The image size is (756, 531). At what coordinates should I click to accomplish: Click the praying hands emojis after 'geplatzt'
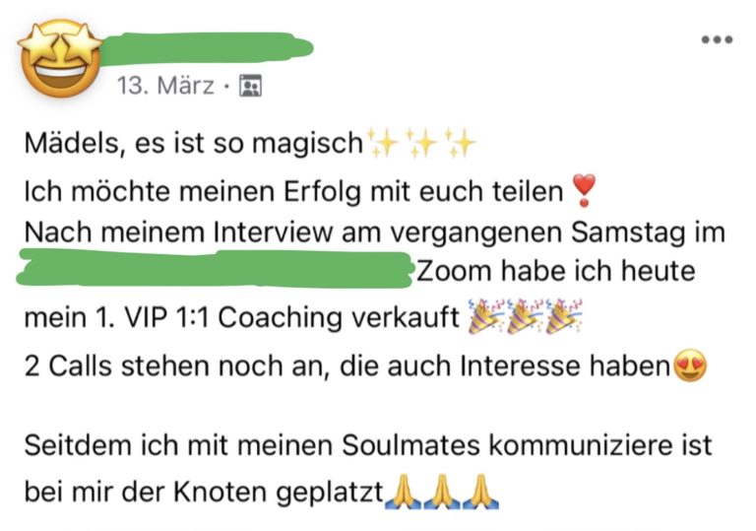[442, 492]
